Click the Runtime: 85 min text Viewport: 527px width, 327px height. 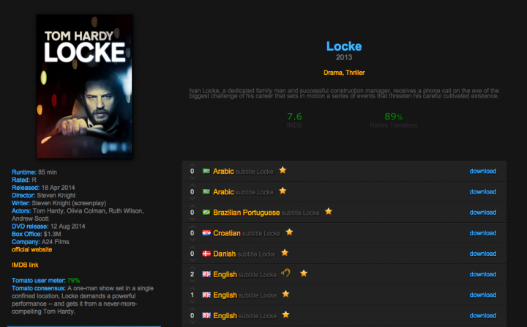click(34, 172)
